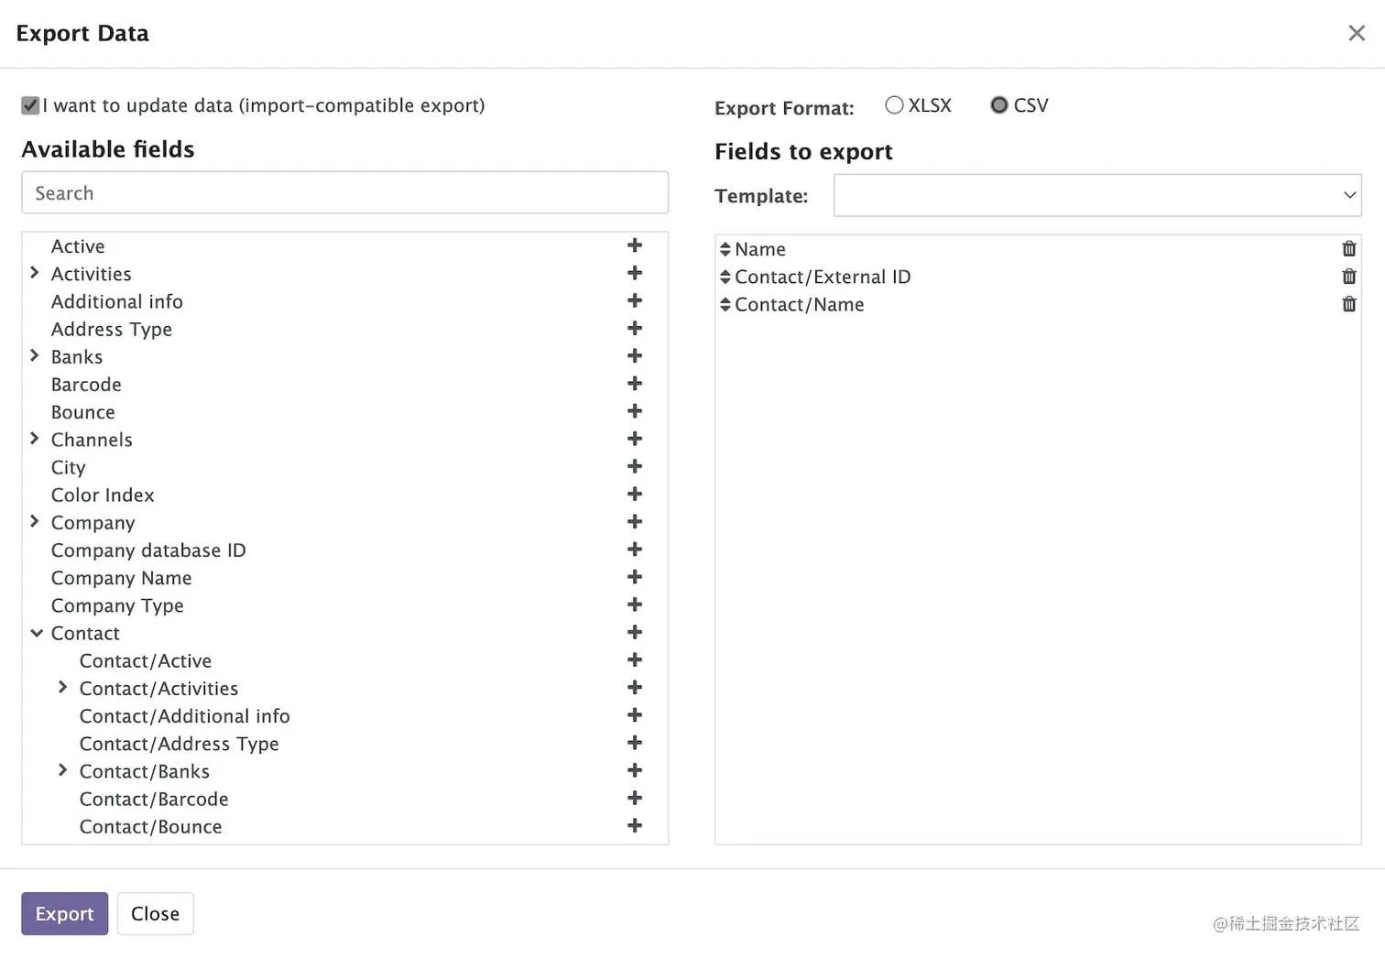Add Barcode field using plus icon
Image resolution: width=1385 pixels, height=958 pixels.
(635, 384)
